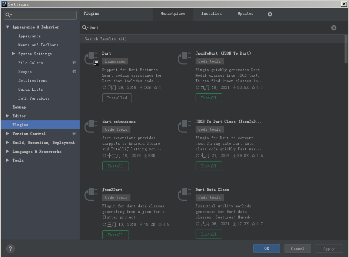This screenshot has height=257, width=349.
Task: Click the Apply button
Action: pos(329,248)
